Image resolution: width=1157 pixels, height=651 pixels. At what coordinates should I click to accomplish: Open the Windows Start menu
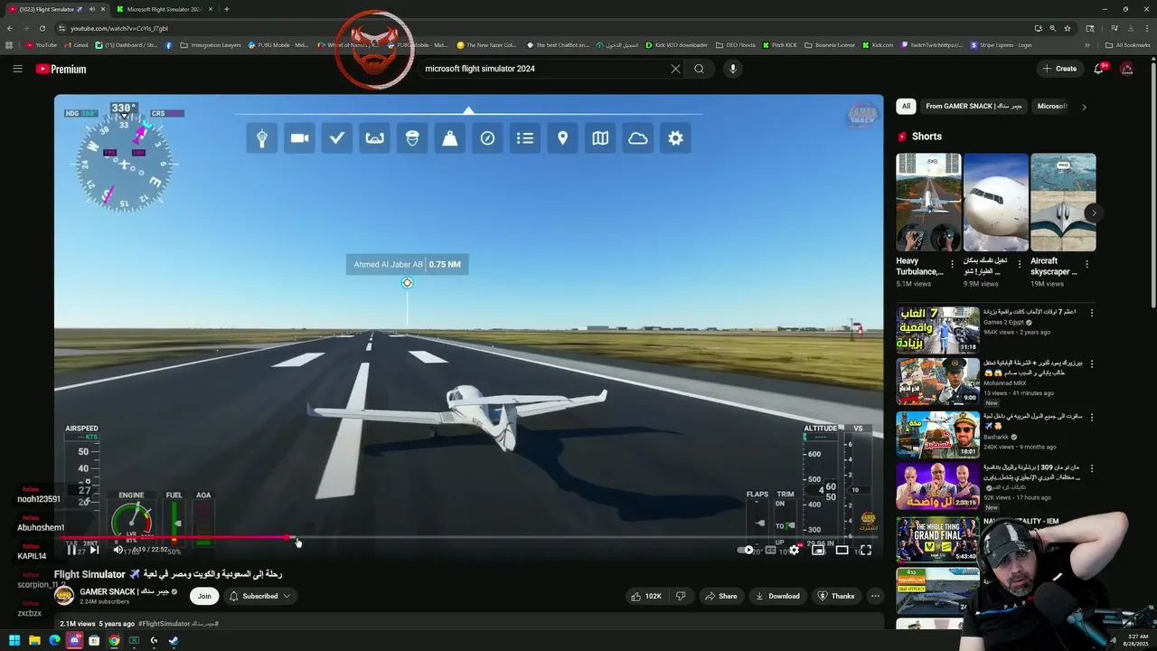[x=14, y=641]
